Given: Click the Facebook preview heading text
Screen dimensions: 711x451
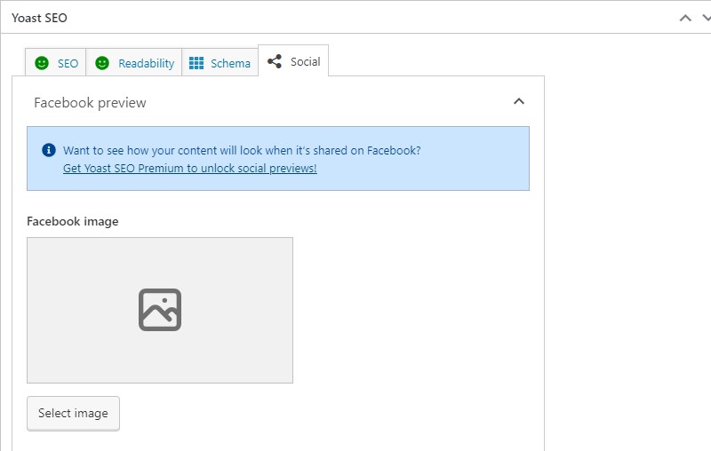Looking at the screenshot, I should pyautogui.click(x=90, y=103).
